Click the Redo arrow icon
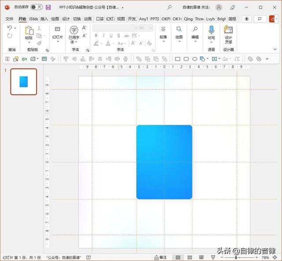Screen dimensions: 282x261 coord(10,36)
